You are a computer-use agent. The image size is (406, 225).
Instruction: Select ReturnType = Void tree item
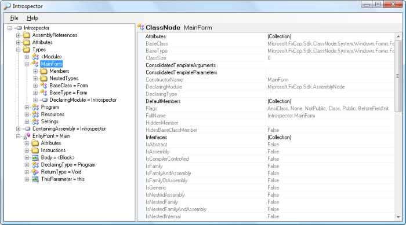(61, 172)
